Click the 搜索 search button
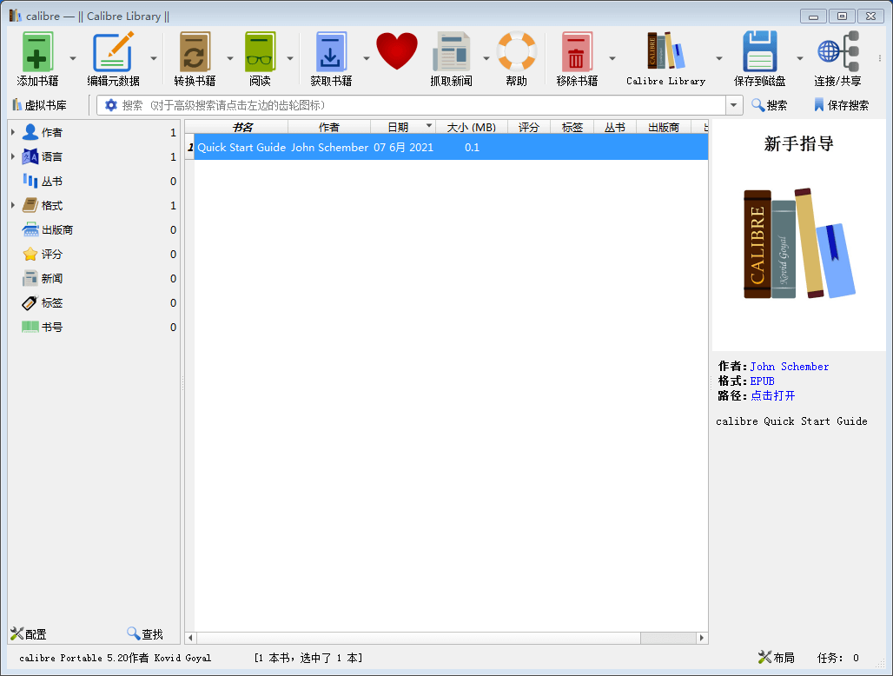 [x=770, y=105]
